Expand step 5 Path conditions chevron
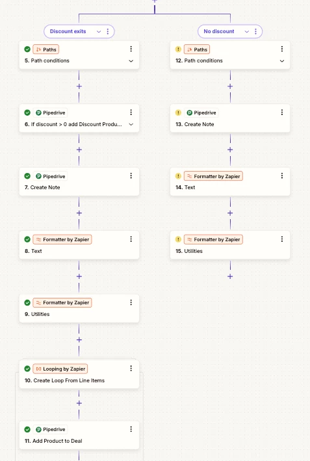 (x=131, y=61)
